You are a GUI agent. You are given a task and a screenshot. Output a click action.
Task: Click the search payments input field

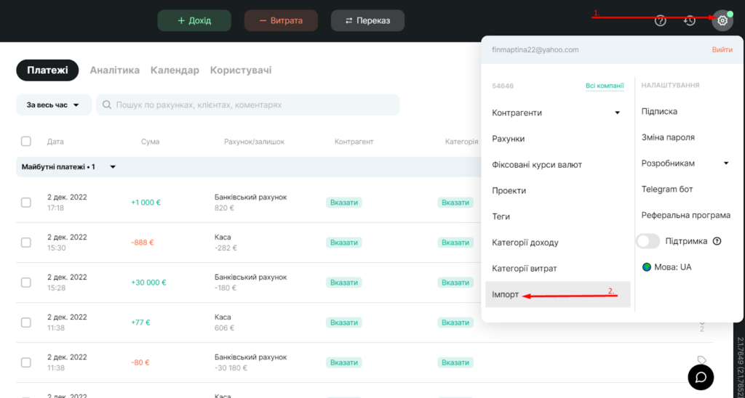pos(248,105)
